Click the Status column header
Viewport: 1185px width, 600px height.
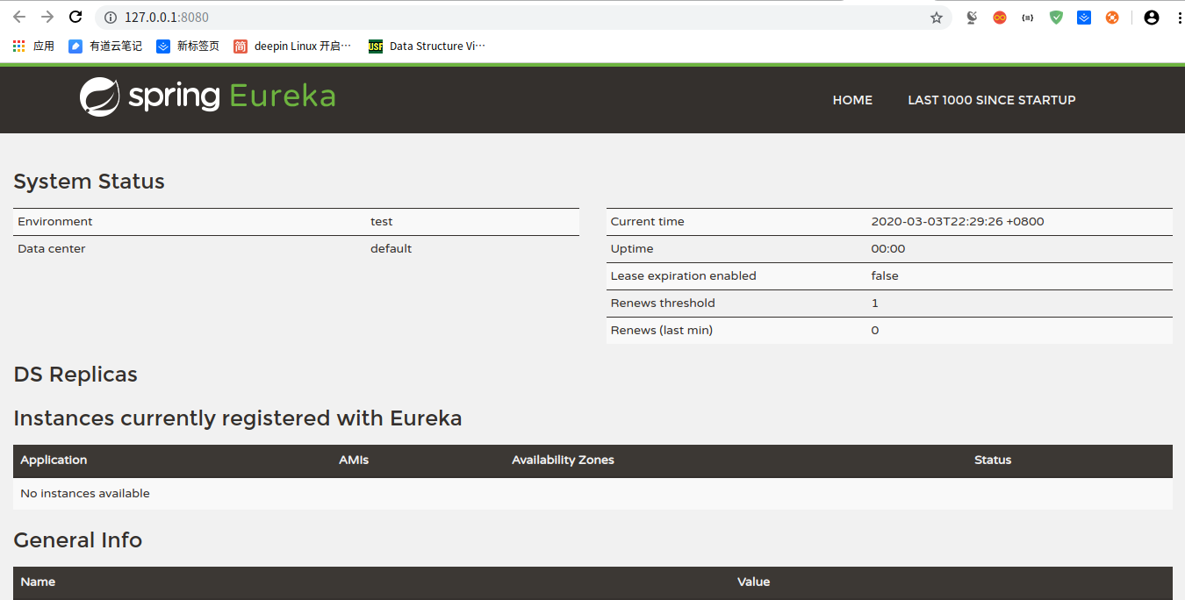pyautogui.click(x=993, y=461)
